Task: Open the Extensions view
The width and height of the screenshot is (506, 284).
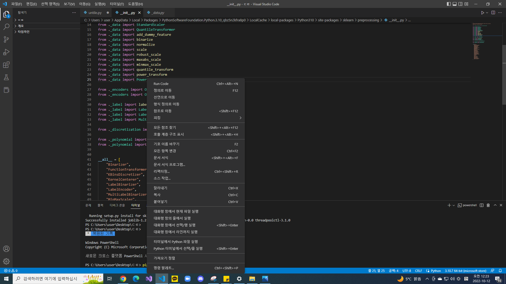Action: (x=6, y=65)
